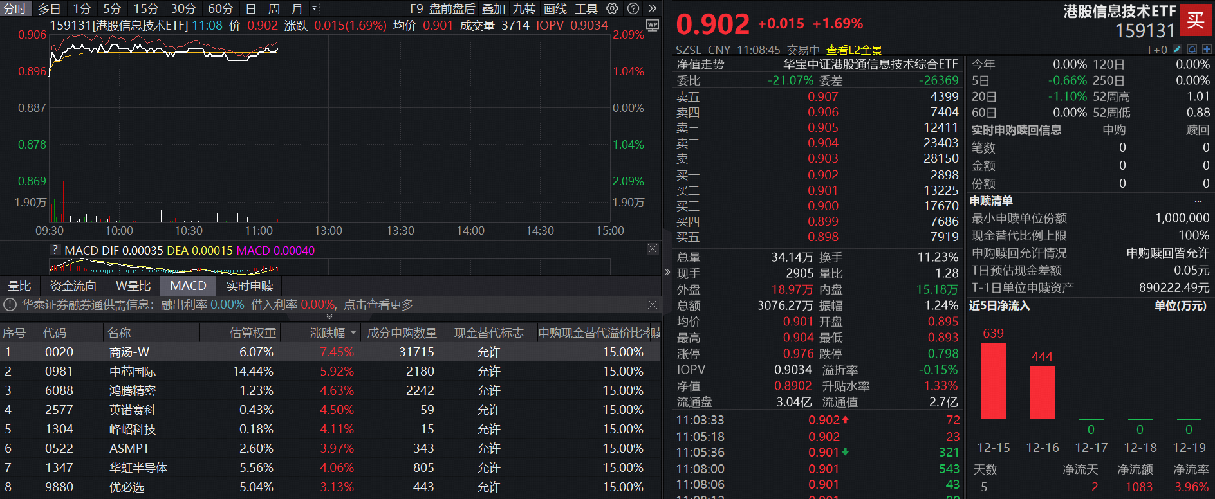The height and width of the screenshot is (499, 1215).
Task: Open the 工具 tools menu
Action: tap(586, 8)
